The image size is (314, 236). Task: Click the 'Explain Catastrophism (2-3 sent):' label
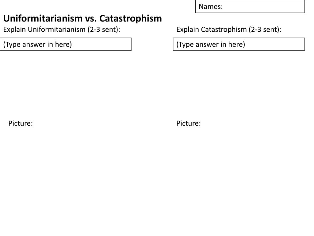(x=229, y=29)
